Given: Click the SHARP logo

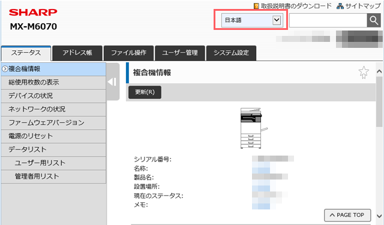Looking at the screenshot, I should pos(33,12).
